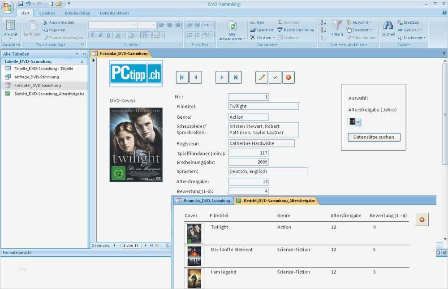Click the previous record arrow button
448x289 pixels.
[195, 77]
